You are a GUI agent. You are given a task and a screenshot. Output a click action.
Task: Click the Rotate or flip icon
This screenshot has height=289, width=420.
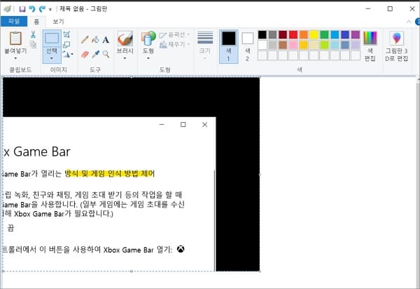66,54
